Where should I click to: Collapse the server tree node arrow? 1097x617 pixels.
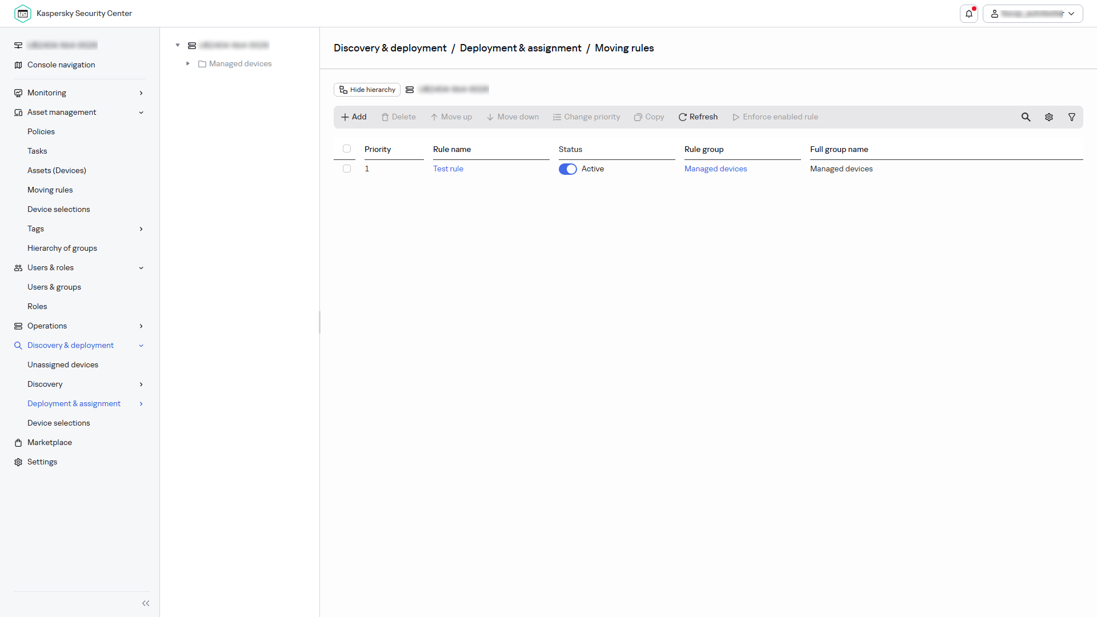pyautogui.click(x=178, y=45)
